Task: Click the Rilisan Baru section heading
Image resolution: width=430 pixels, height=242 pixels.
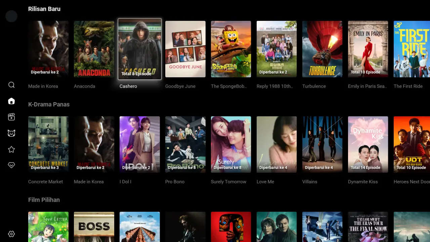Action: tap(44, 9)
